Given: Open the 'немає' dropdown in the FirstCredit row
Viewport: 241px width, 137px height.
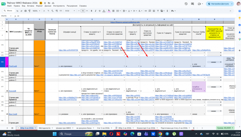Looking at the screenshot, I should point(214,62).
